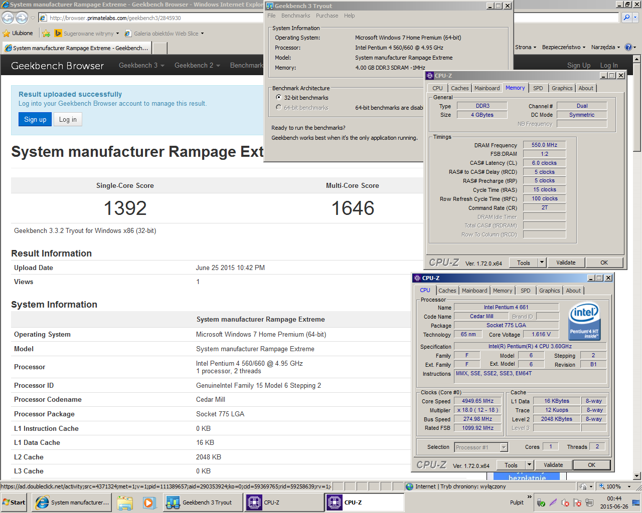This screenshot has height=513, width=642.
Task: Click the Geekbench Browser logo text
Action: click(58, 66)
